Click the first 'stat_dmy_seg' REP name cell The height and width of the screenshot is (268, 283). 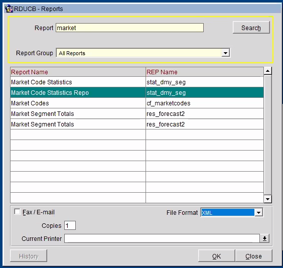205,82
